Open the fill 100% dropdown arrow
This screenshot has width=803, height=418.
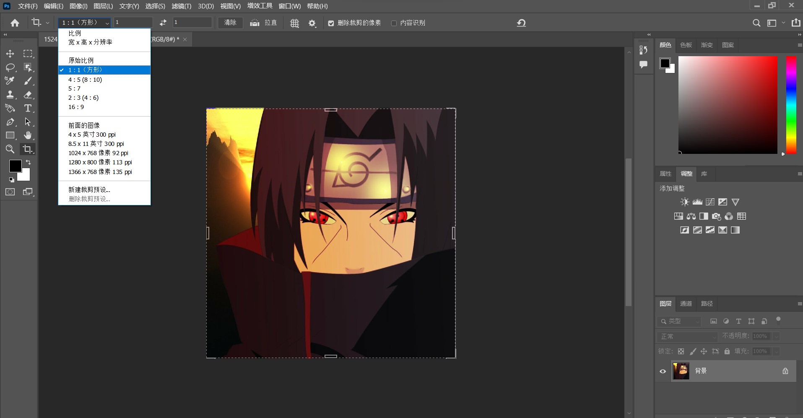776,351
